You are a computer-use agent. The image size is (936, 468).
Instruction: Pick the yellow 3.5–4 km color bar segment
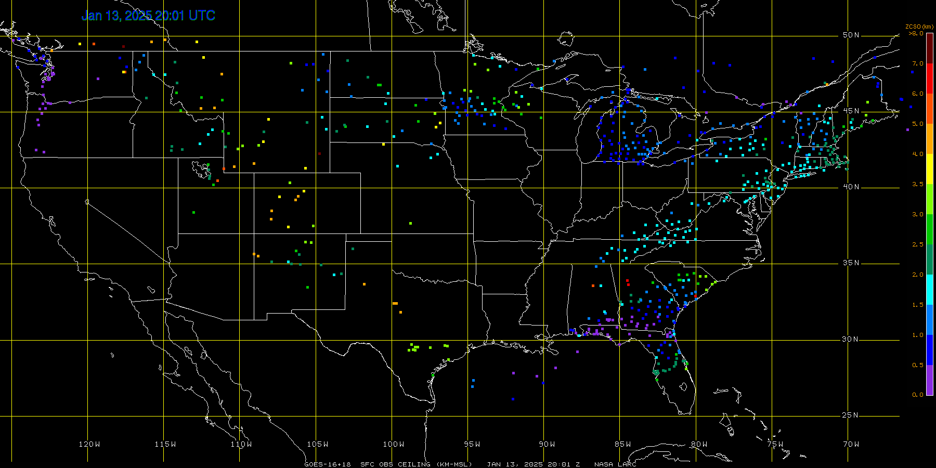click(x=930, y=169)
